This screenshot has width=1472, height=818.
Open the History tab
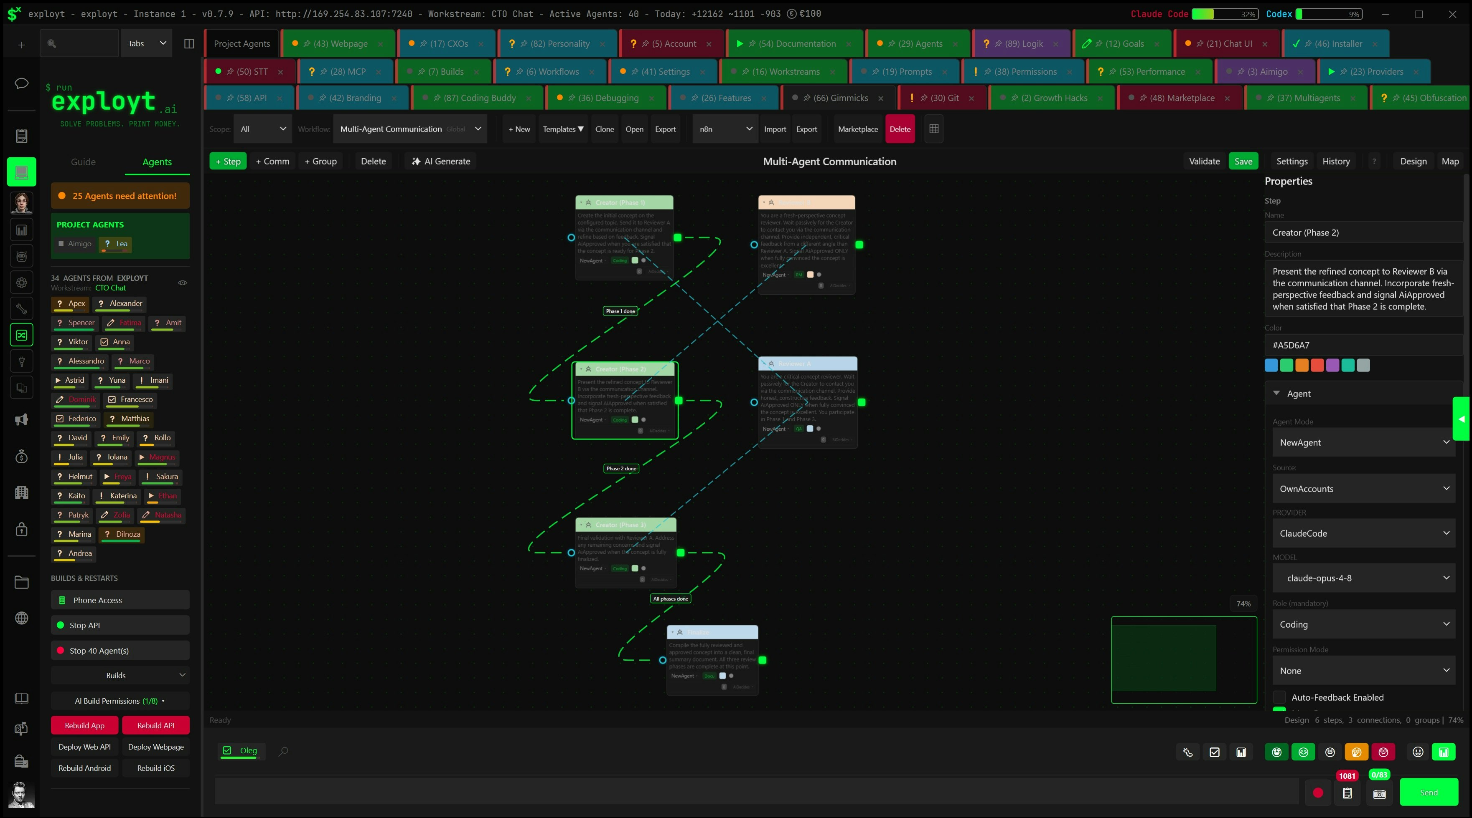[x=1335, y=162]
